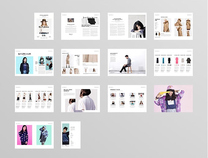The width and height of the screenshot is (208, 158).
Task: Select the final single page with blue sweater model
Action: coord(71,135)
